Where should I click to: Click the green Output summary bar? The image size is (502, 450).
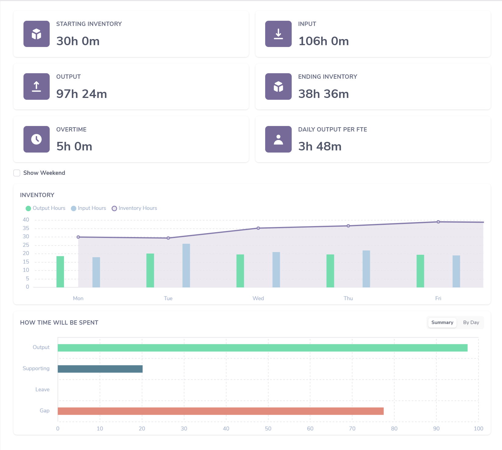tap(262, 348)
